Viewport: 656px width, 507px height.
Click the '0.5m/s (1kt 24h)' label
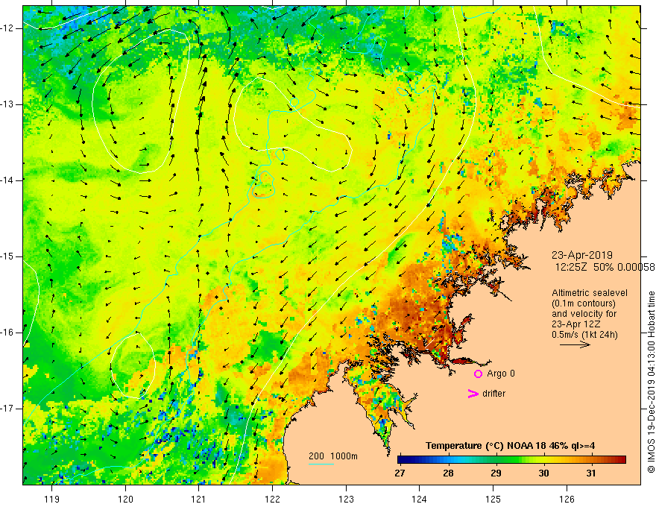click(584, 335)
